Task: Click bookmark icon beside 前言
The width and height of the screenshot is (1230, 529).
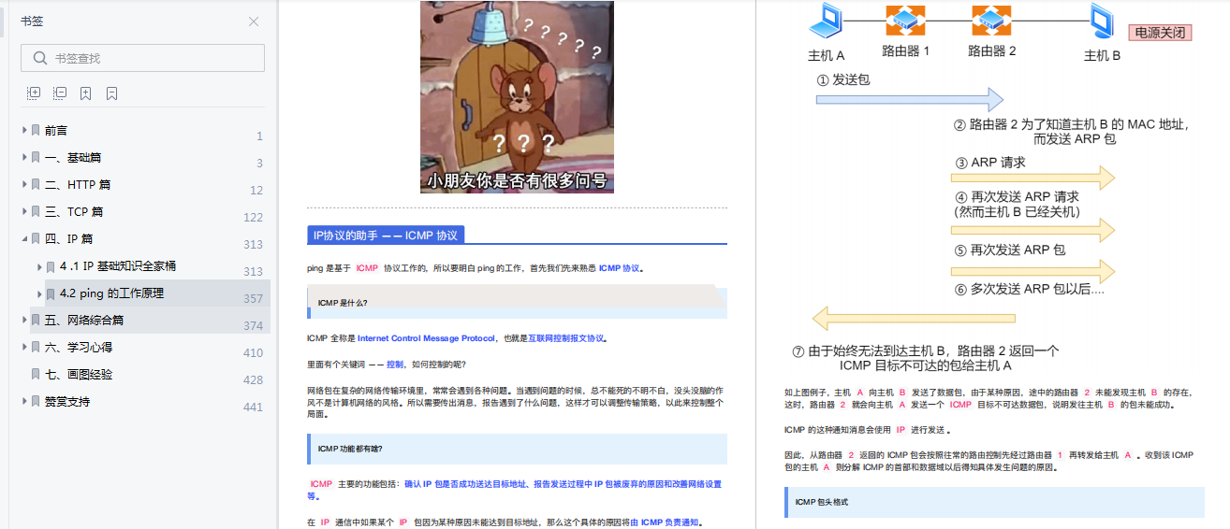Action: click(36, 130)
